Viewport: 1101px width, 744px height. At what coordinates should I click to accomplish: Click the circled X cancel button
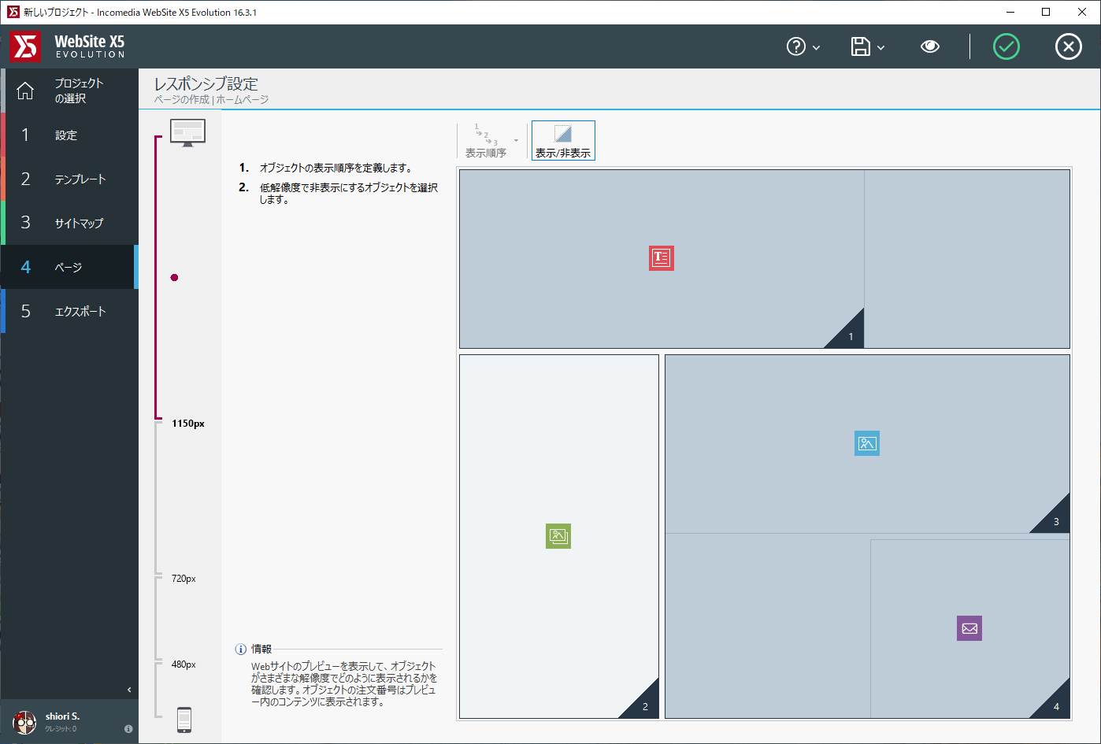pyautogui.click(x=1068, y=47)
